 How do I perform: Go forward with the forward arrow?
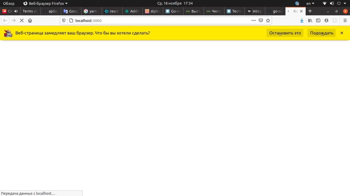pyautogui.click(x=13, y=20)
